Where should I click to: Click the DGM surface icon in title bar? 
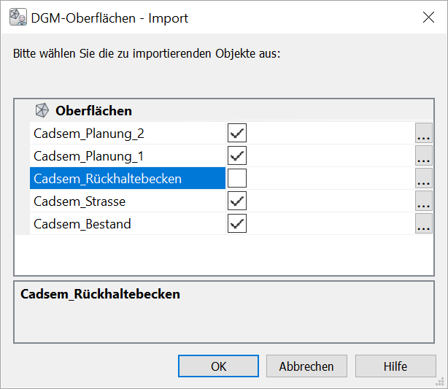click(x=18, y=18)
